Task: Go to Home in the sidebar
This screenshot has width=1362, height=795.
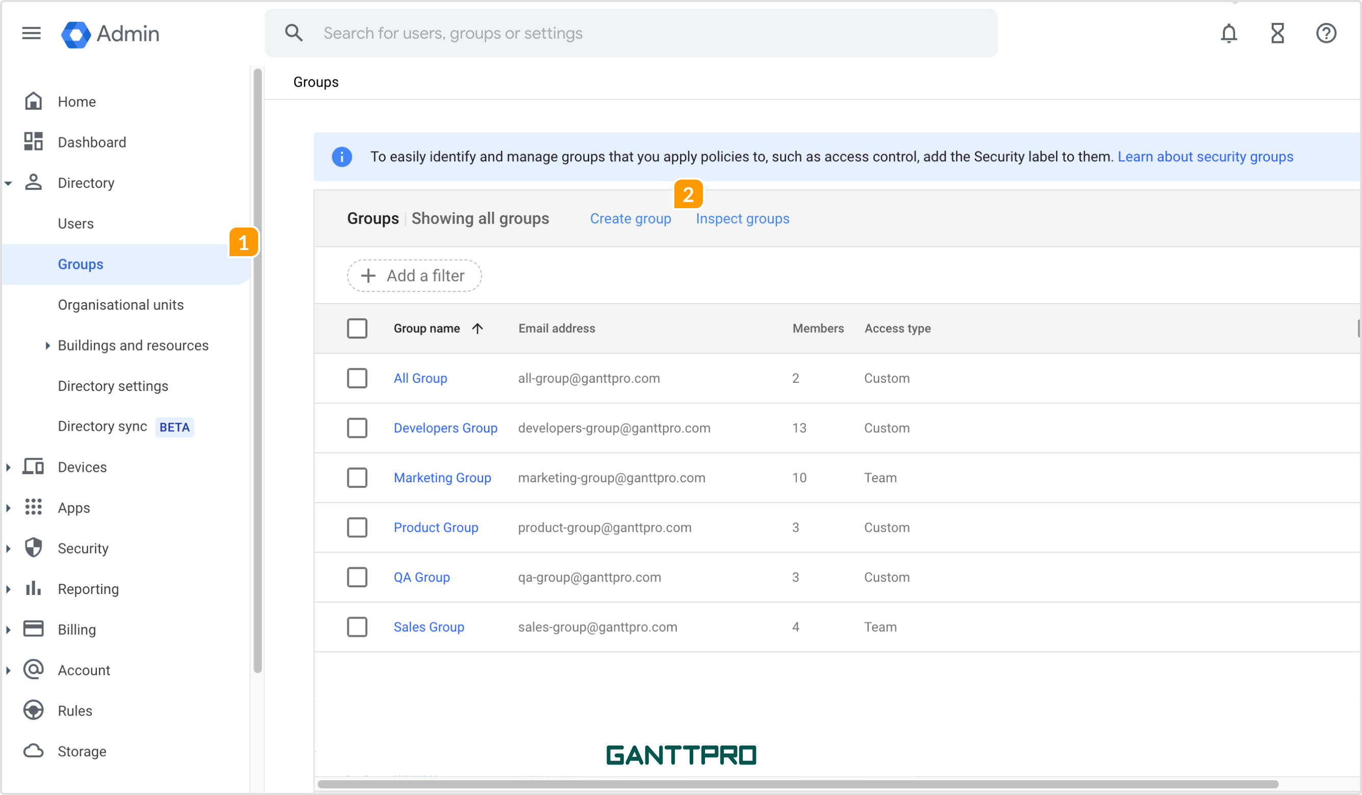Action: coord(77,102)
